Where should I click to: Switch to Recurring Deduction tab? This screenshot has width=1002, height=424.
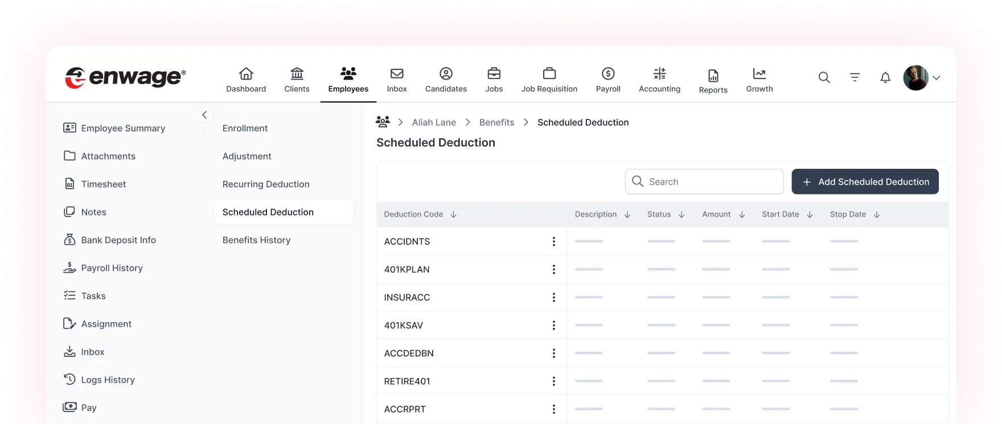click(266, 184)
